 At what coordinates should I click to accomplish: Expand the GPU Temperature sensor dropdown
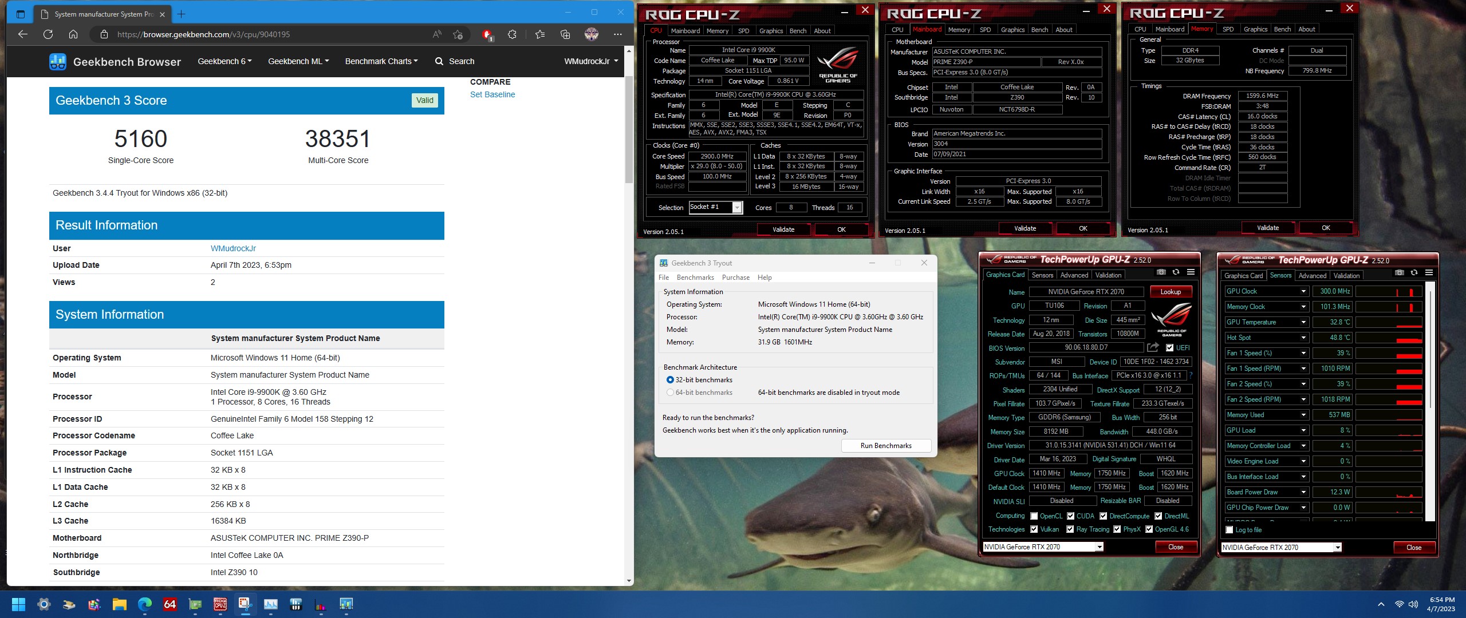(x=1303, y=322)
